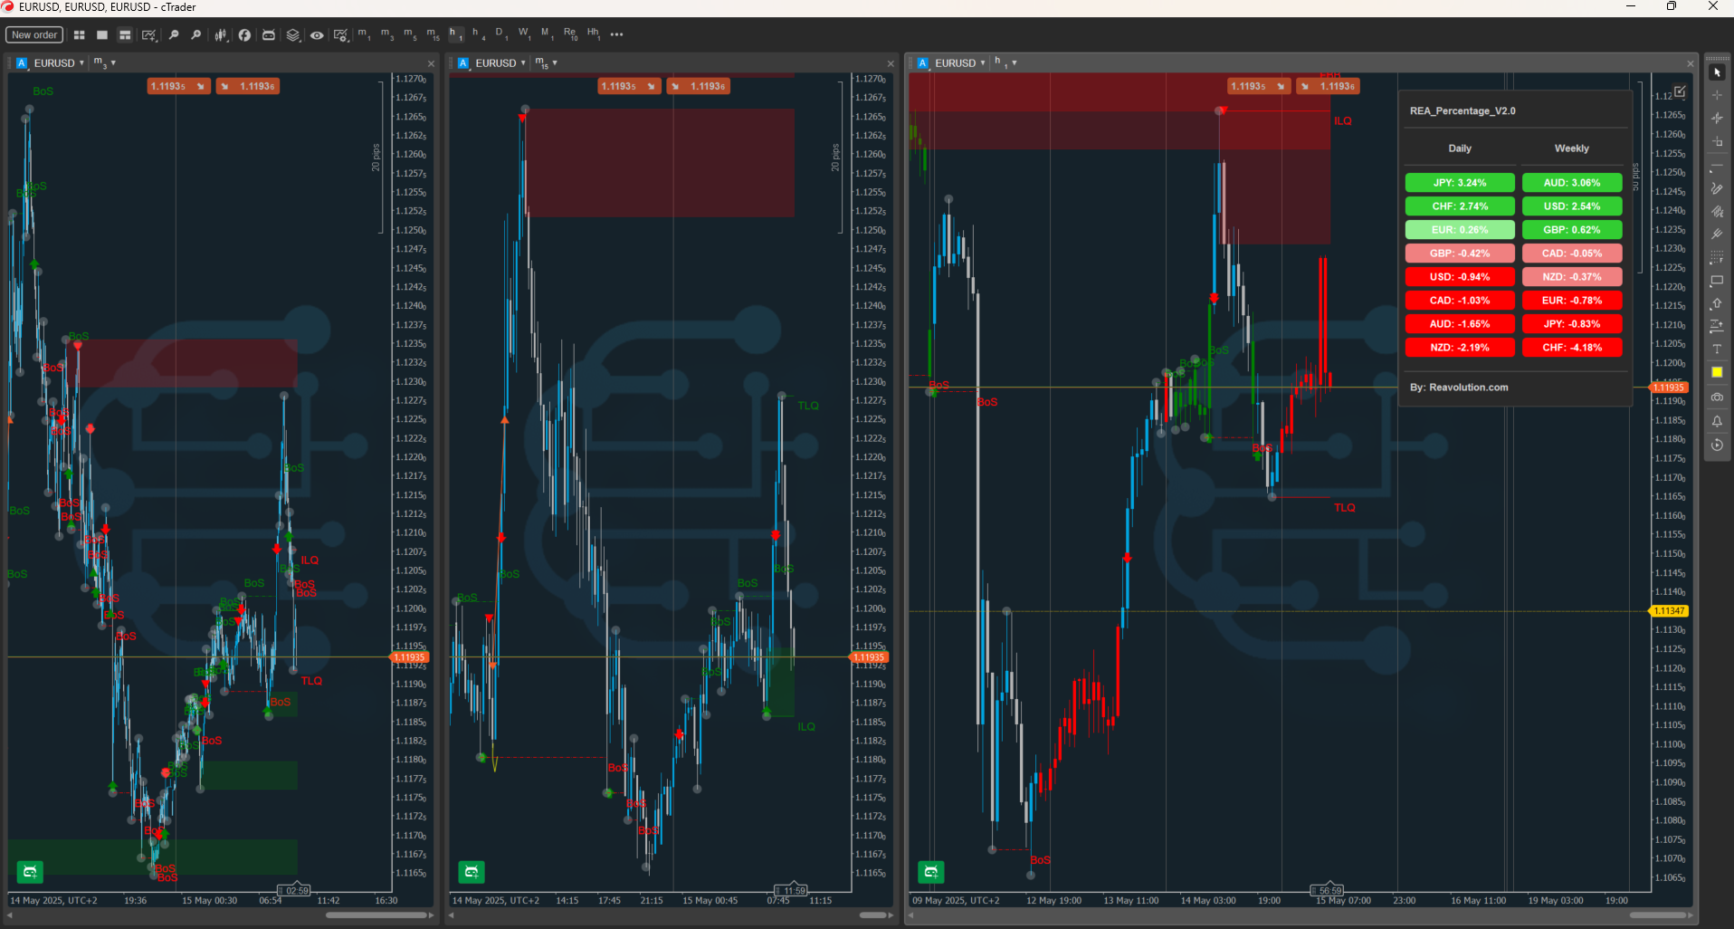Select the measure crosshair tool
1734x929 pixels.
pos(1717,119)
